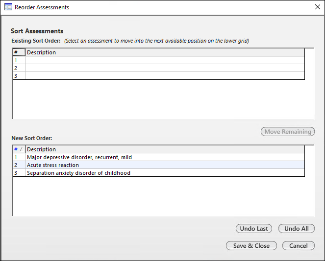
Task: Sort by # column in New Sort Order
Action: tap(19, 149)
